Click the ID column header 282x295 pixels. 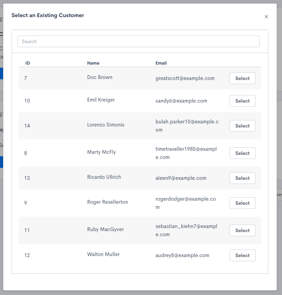click(x=28, y=63)
